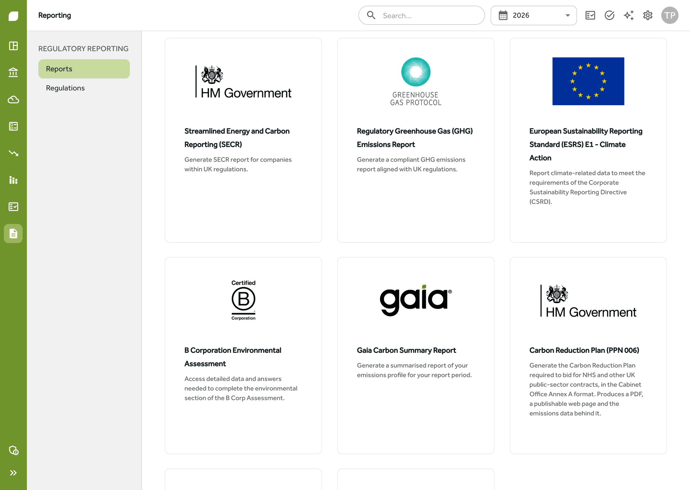690x490 pixels.
Task: Open the checklist icon in top bar
Action: click(x=590, y=15)
